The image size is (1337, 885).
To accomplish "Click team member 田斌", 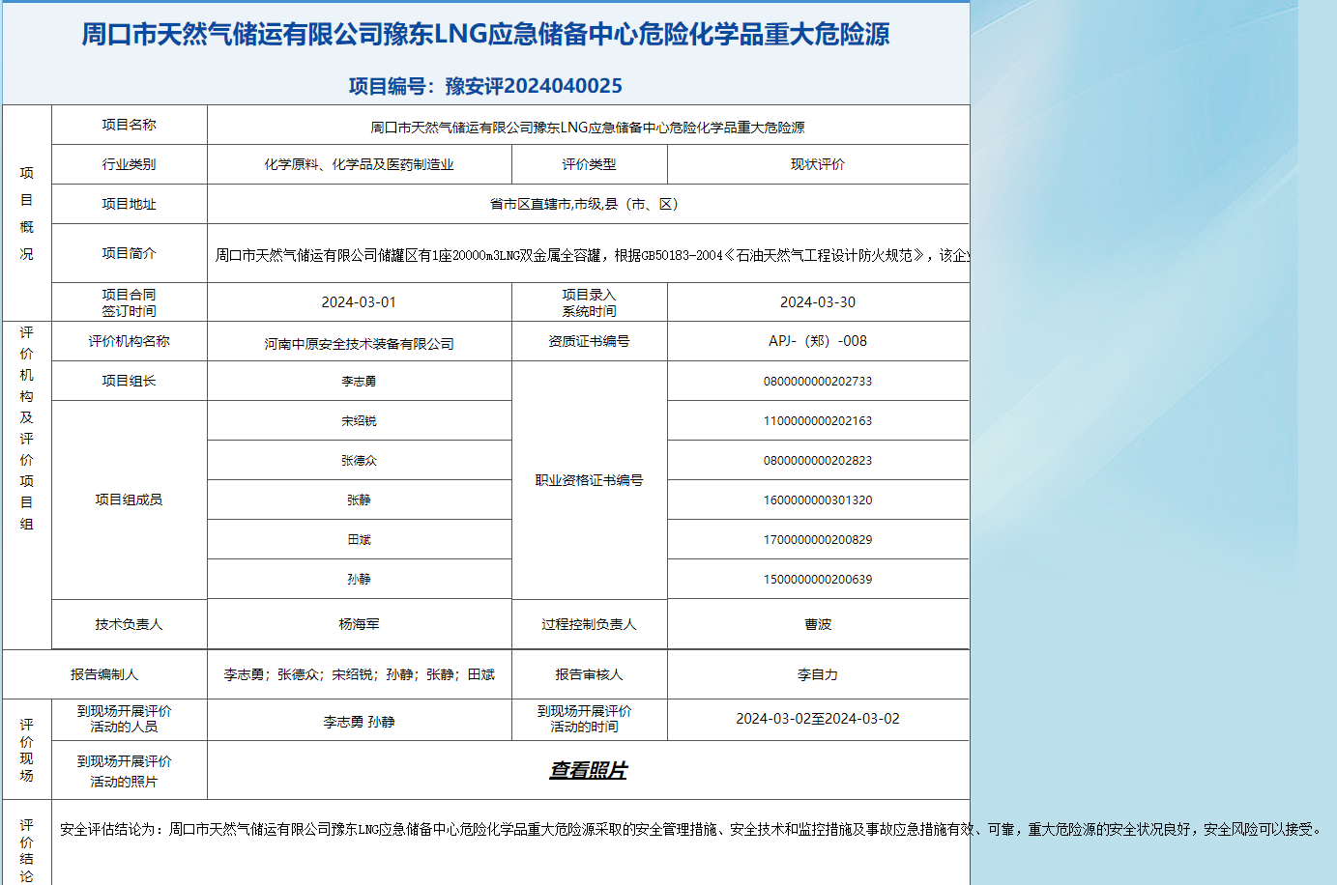I will tap(359, 539).
